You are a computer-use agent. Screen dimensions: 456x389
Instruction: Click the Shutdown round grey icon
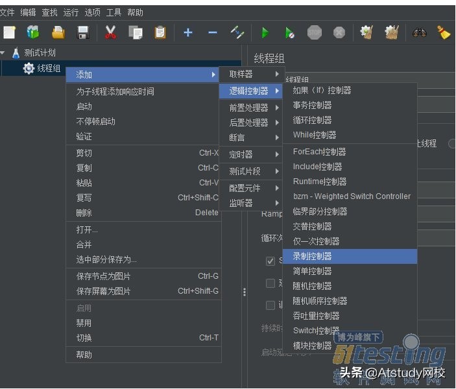point(339,32)
